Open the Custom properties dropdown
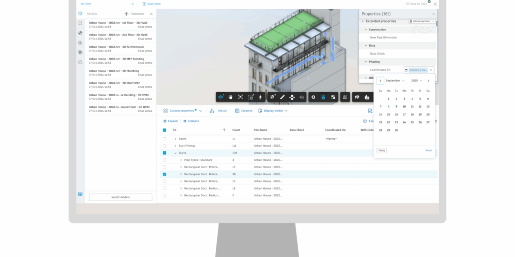 coord(182,111)
